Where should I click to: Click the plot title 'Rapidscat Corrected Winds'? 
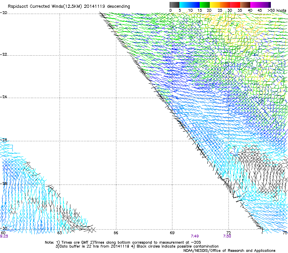pyautogui.click(x=35, y=6)
